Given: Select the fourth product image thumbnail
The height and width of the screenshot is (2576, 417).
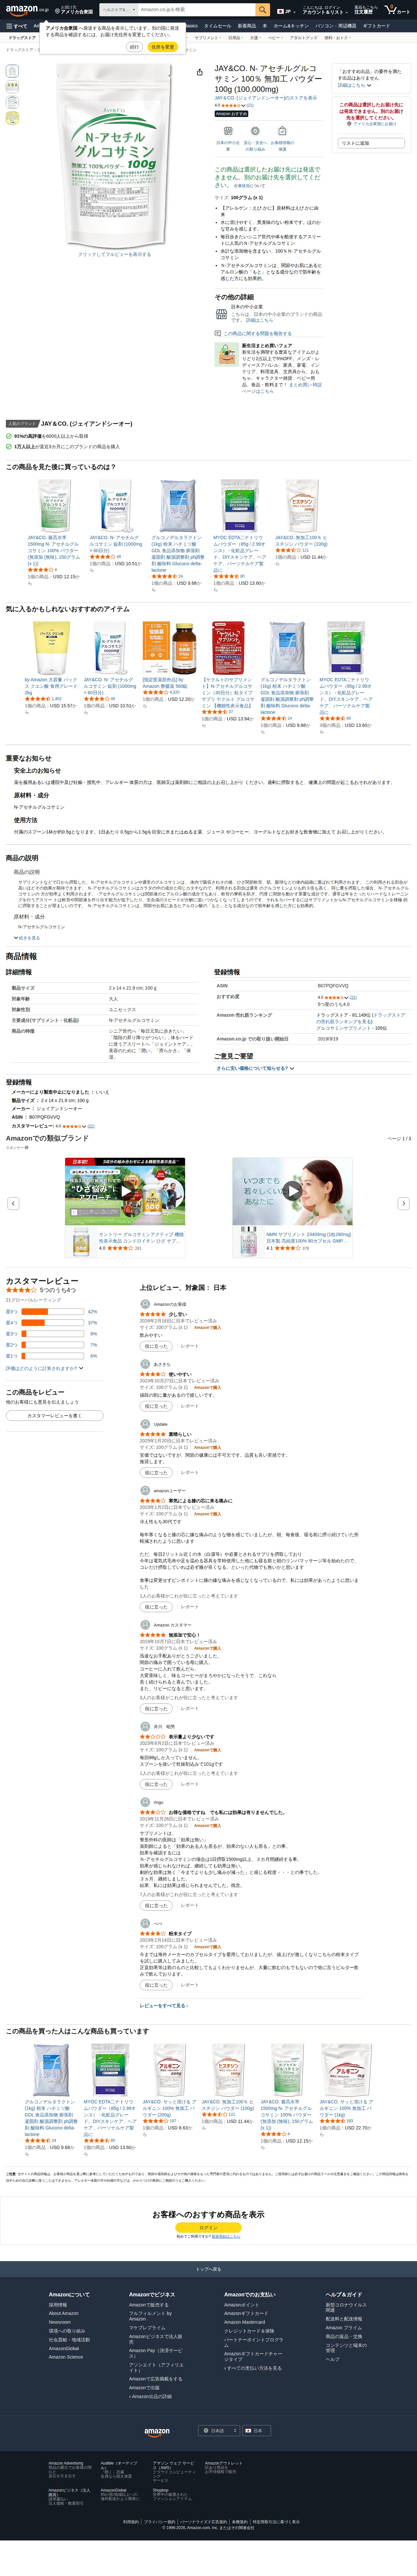Looking at the screenshot, I should (12, 118).
